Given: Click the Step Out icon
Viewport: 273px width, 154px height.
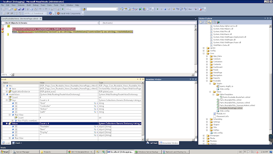Looking at the screenshot, I should click(185, 9).
